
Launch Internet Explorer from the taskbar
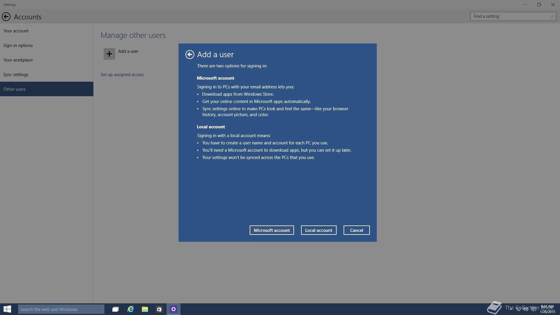130,309
